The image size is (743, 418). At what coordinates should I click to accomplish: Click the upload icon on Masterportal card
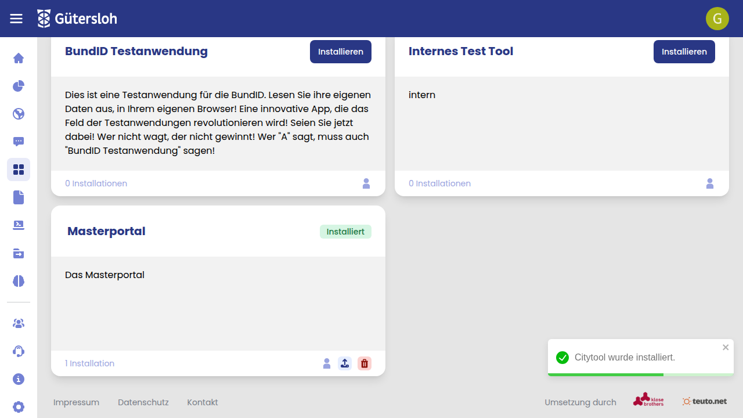pos(345,363)
